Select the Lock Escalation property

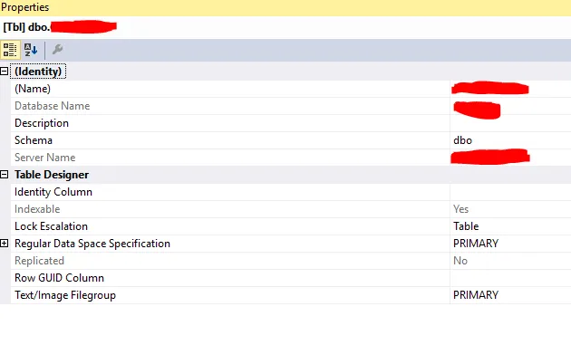tap(51, 226)
